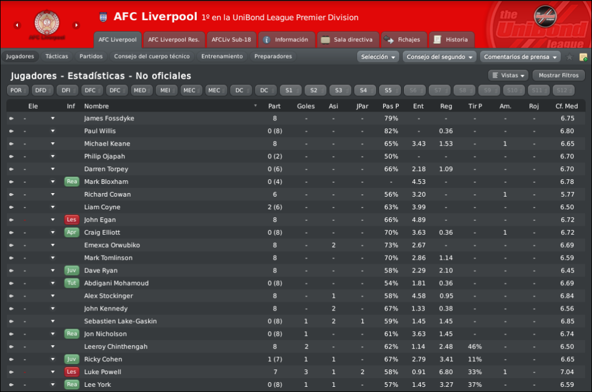Click the Tut badge for Abdigani Mohamoud

pos(72,283)
